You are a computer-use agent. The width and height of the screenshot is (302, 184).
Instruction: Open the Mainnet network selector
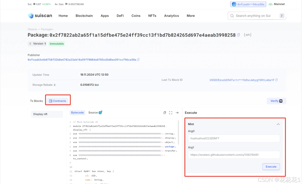tap(277, 4)
